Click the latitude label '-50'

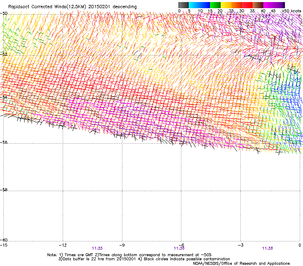pos(4,14)
